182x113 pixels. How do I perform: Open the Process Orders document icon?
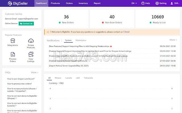coord(13,55)
